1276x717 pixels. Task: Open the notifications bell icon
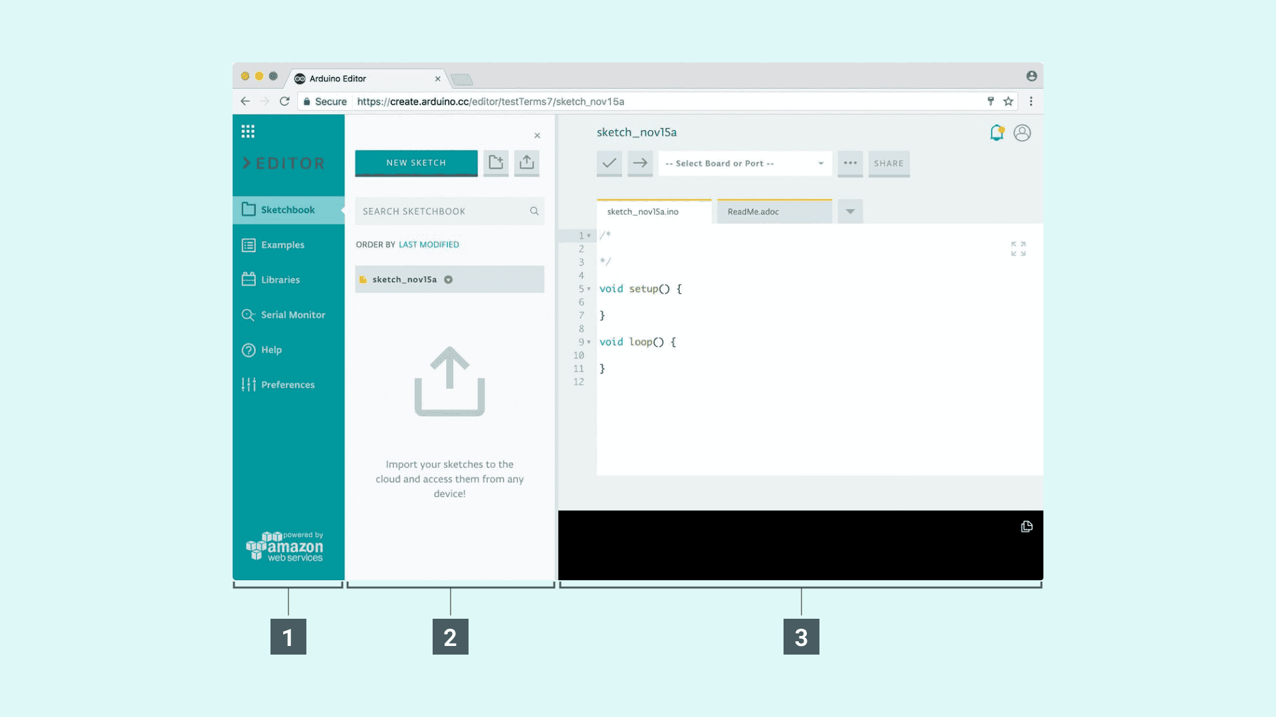tap(996, 133)
